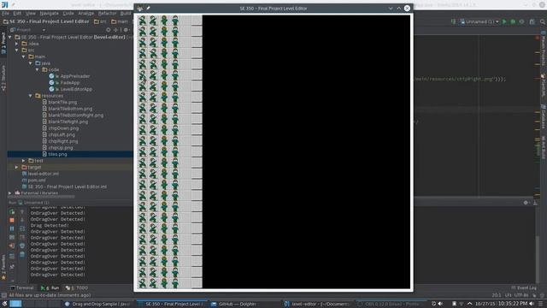Screen dimensions: 547x308
Task: Select tiles.png in the Project tree
Action: (57, 154)
